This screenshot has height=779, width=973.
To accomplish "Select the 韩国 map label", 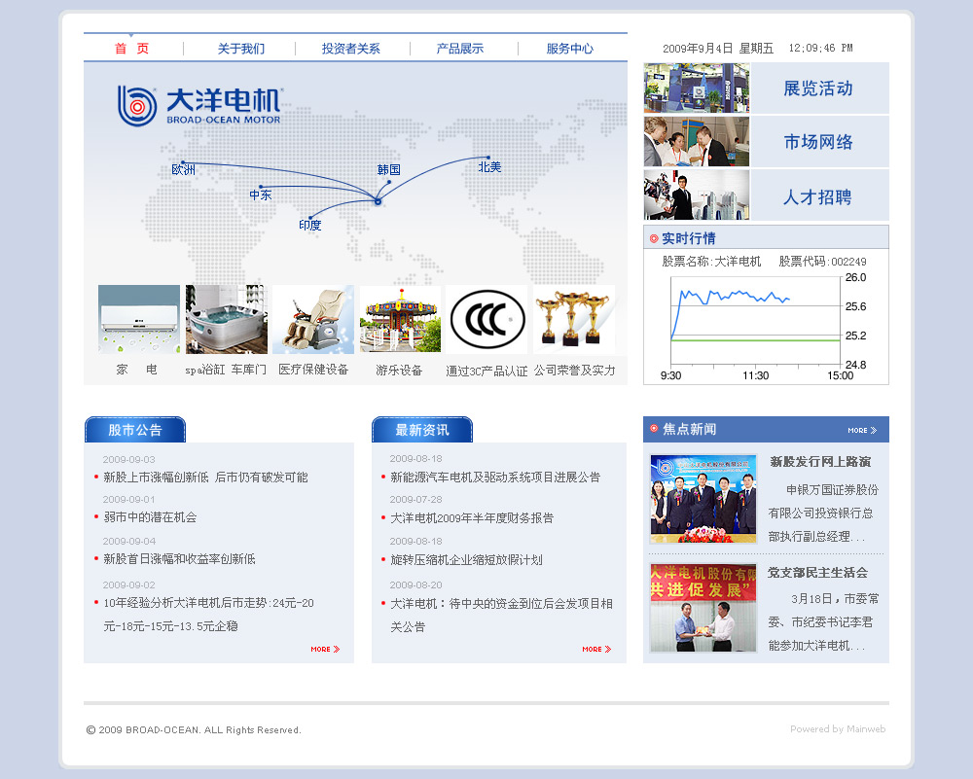I will pyautogui.click(x=389, y=169).
